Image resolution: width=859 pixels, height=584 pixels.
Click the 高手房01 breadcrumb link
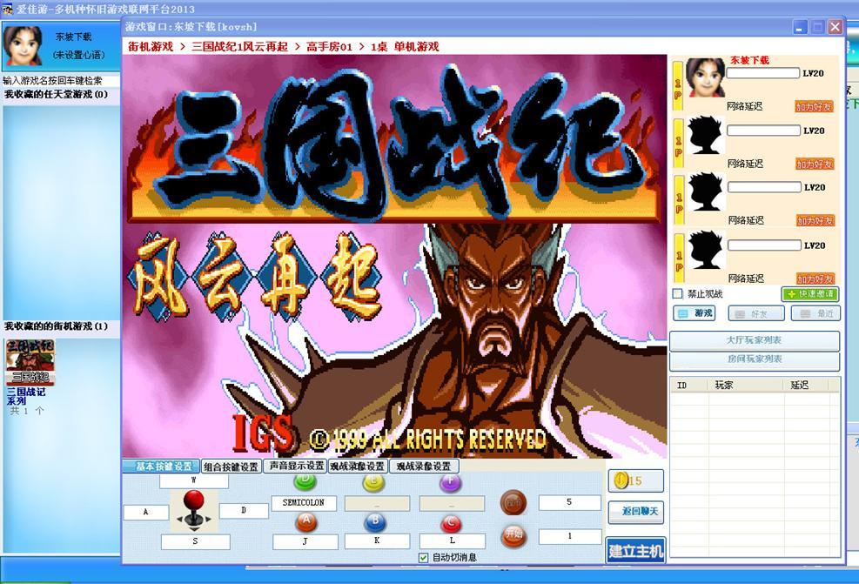point(329,47)
